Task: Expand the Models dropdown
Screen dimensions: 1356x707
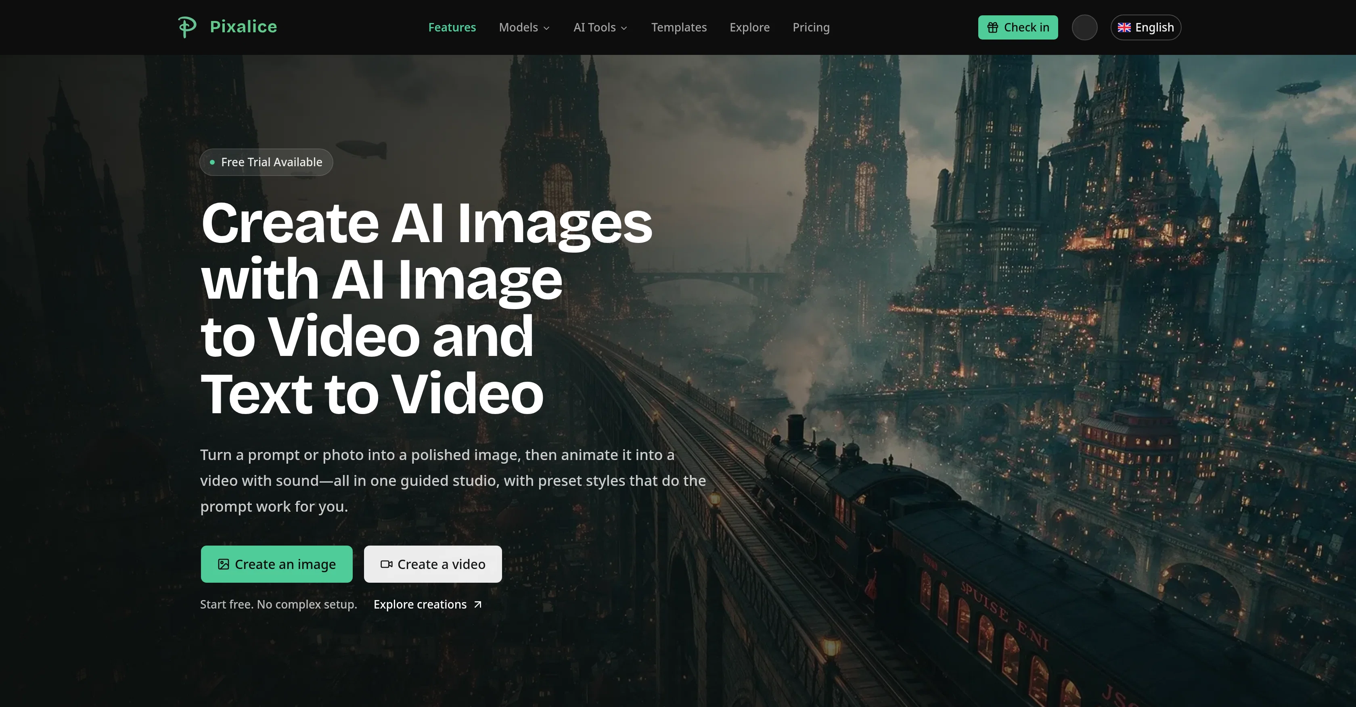Action: pos(524,27)
